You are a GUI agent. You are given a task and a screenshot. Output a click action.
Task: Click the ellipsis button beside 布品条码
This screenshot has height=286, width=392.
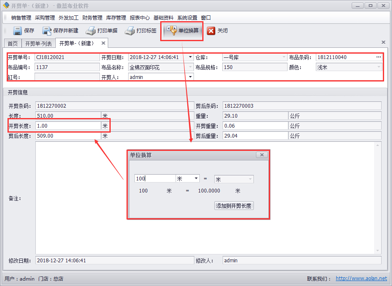(x=378, y=57)
